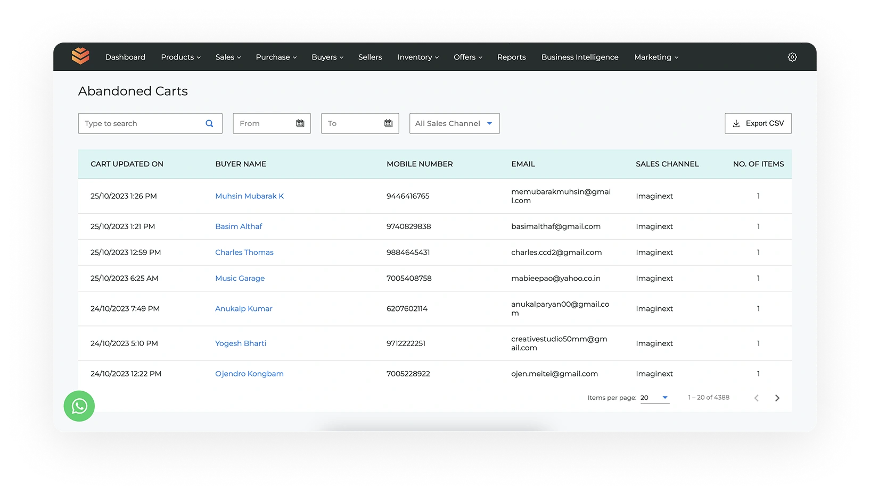Image resolution: width=870 pixels, height=496 pixels.
Task: Open the WhatsApp chat bubble
Action: click(x=79, y=406)
